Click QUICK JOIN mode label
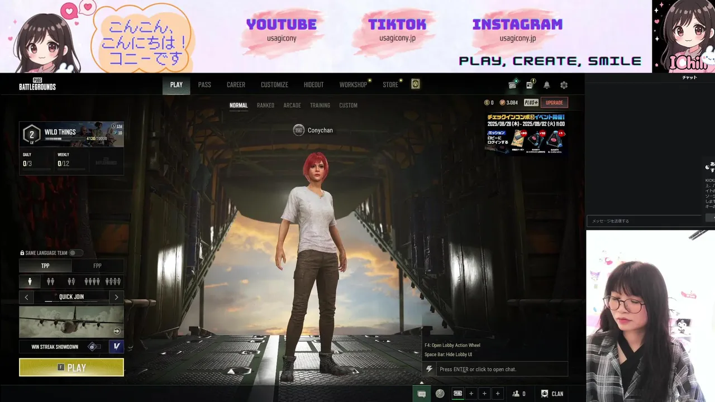The height and width of the screenshot is (402, 715). click(71, 297)
